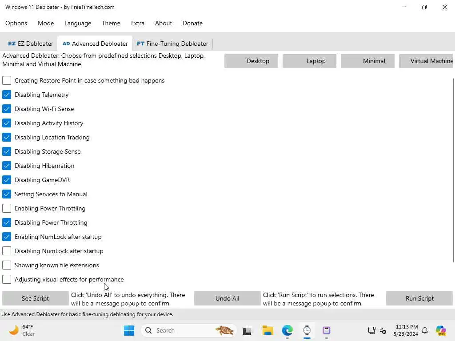Image resolution: width=455 pixels, height=341 pixels.
Task: Open the Donate menu
Action: (x=192, y=23)
